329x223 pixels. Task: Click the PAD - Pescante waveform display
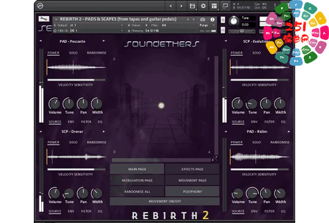click(76, 68)
